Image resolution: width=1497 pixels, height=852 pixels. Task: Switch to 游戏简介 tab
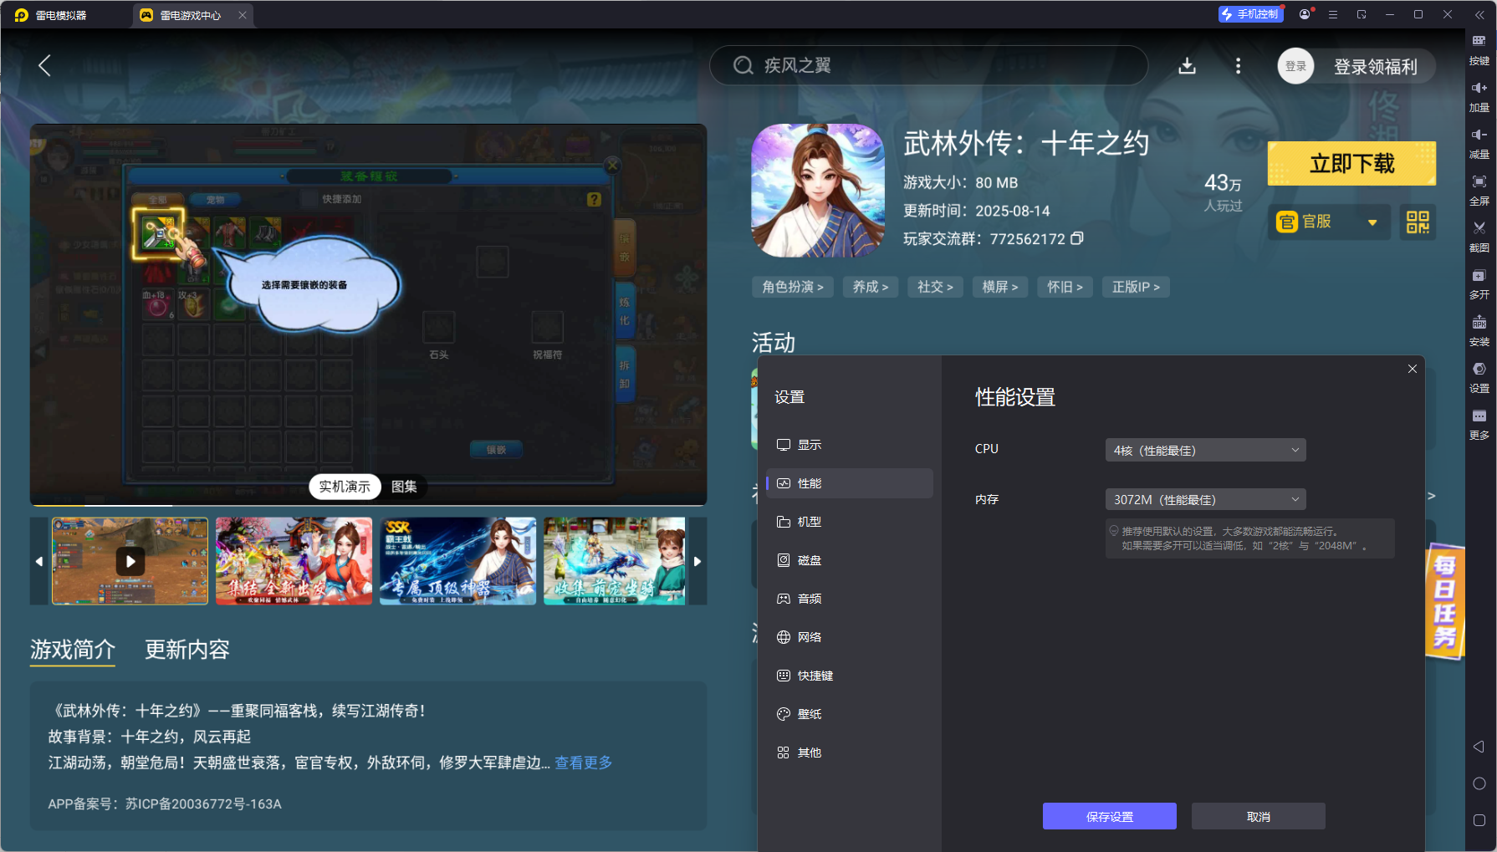(x=73, y=650)
